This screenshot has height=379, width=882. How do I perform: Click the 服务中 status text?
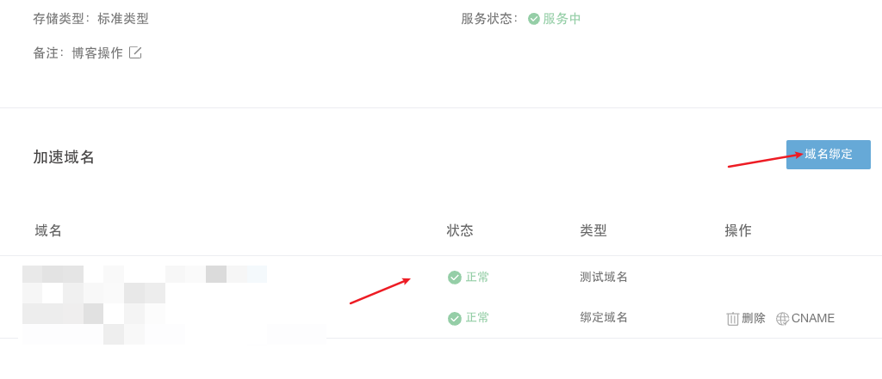click(562, 19)
